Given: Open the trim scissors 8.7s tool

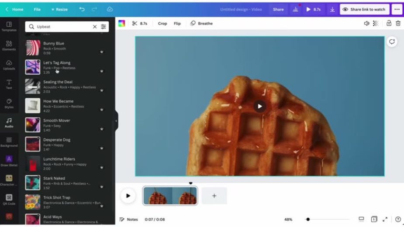Looking at the screenshot, I should point(140,24).
